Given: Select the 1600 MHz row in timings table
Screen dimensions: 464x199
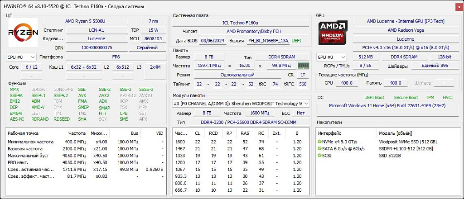Looking at the screenshot, I should point(236,142).
